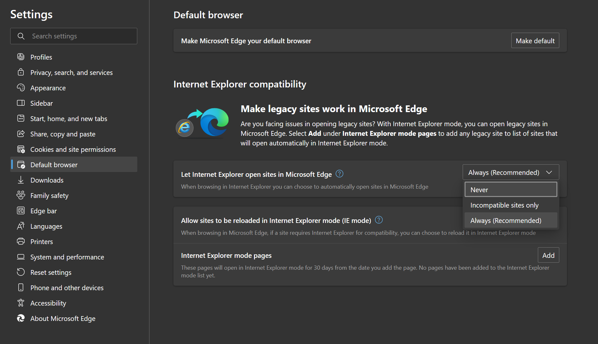Choose Always (Recommended) in the open list

(511, 220)
